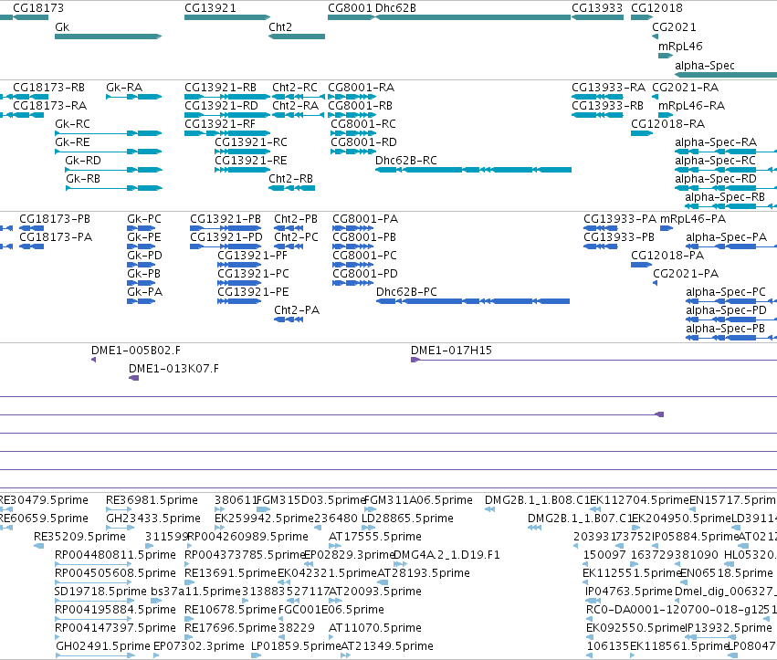The image size is (777, 660).
Task: Click the small CG2021-PA arrow
Action: [x=655, y=283]
